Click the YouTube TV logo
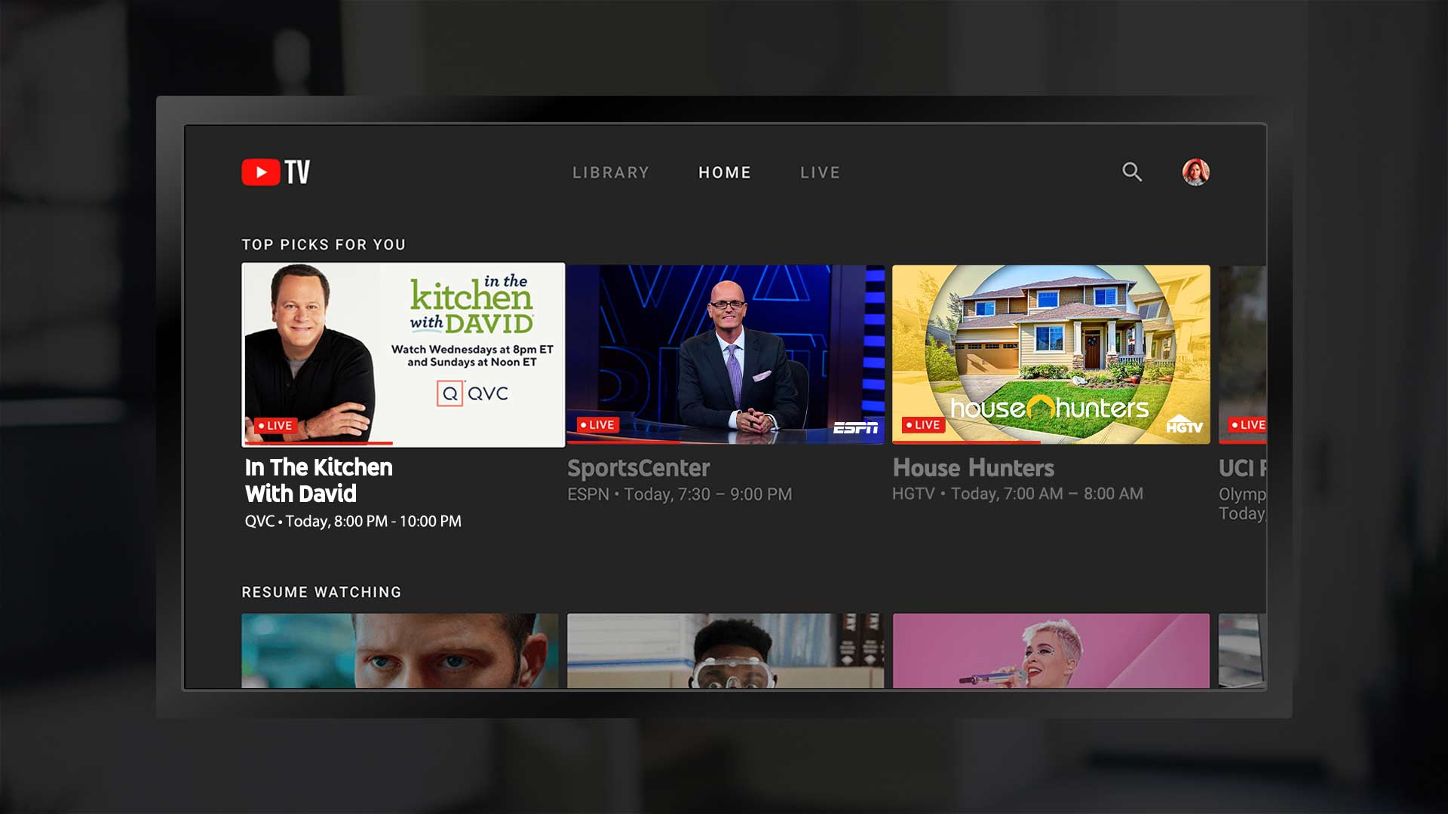The height and width of the screenshot is (814, 1448). (x=275, y=172)
